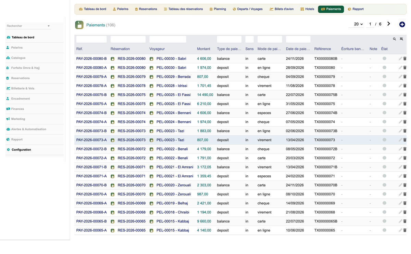This screenshot has height=254, width=411.
Task: Toggle État indicator for PAY-2026-00080-B
Action: point(385,58)
